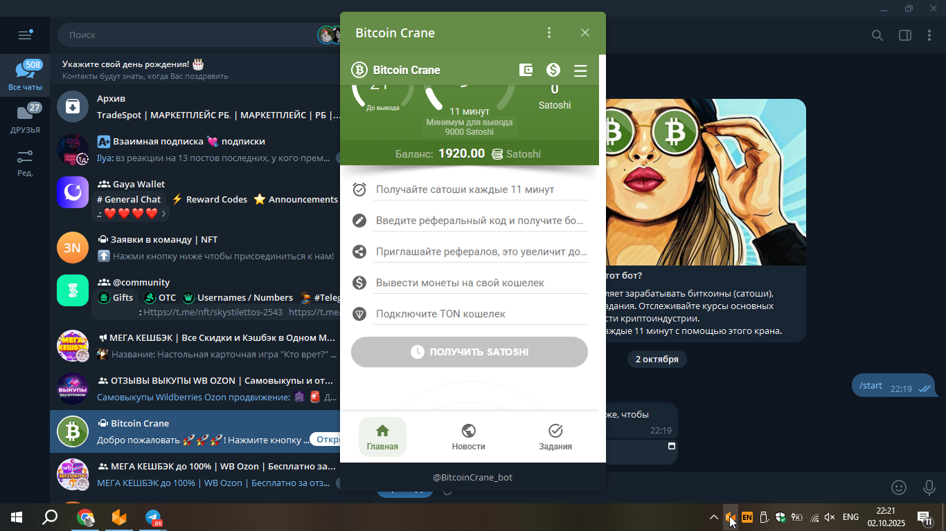This screenshot has width=946, height=531.
Task: Switch to the Новости bottom tab
Action: [x=469, y=437]
